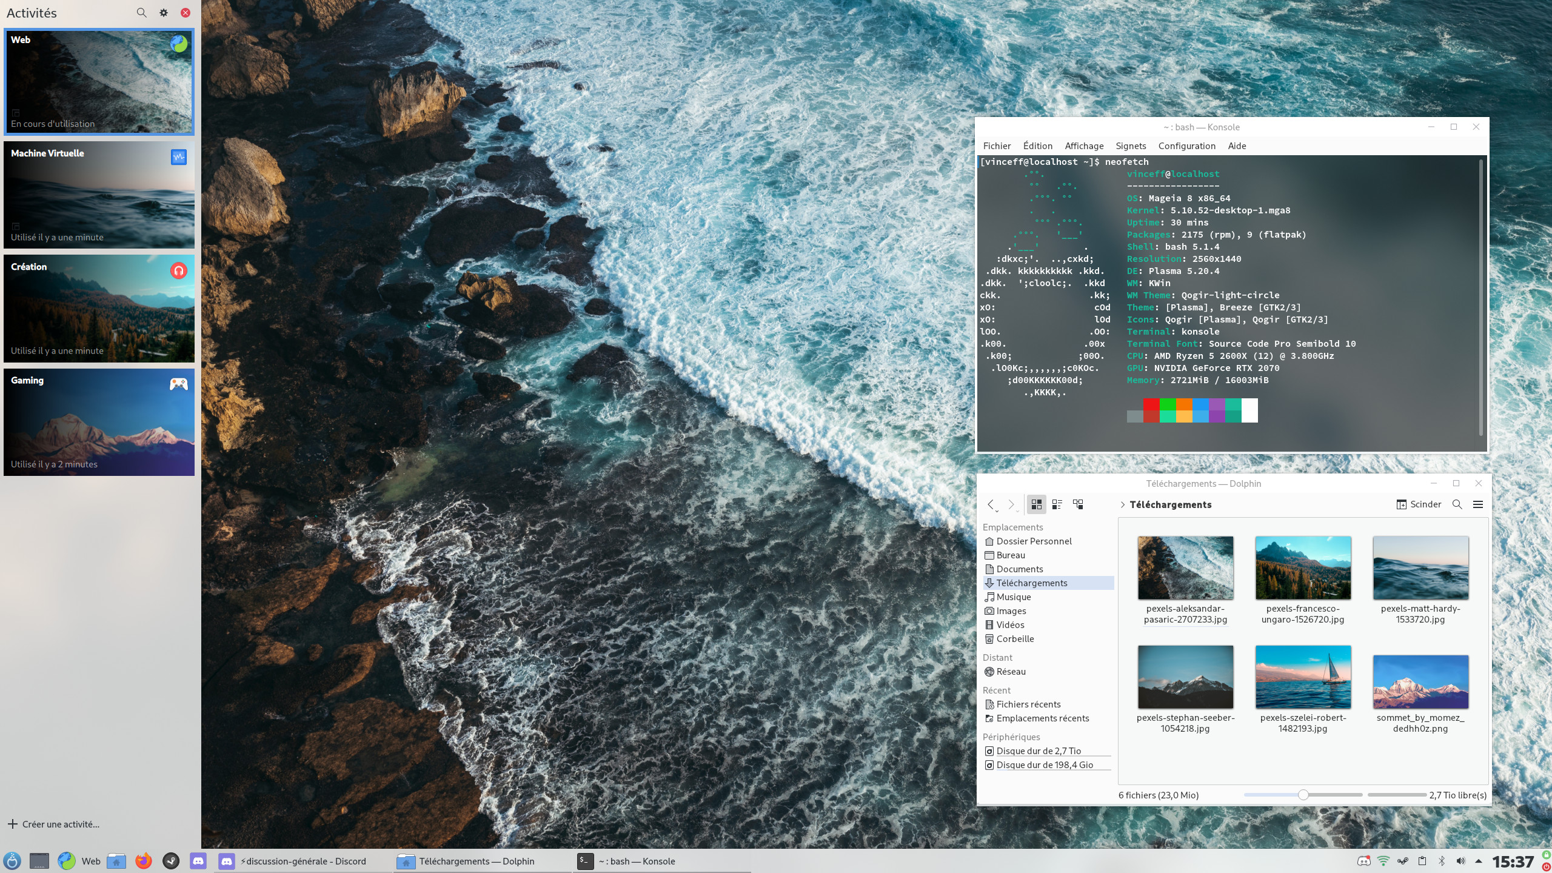Search activities with the magnifier icon

coord(141,13)
